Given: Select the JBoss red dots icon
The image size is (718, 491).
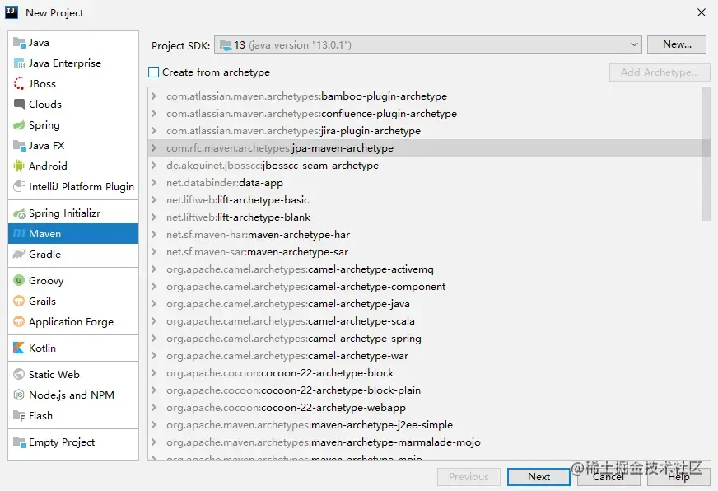Looking at the screenshot, I should (x=19, y=84).
